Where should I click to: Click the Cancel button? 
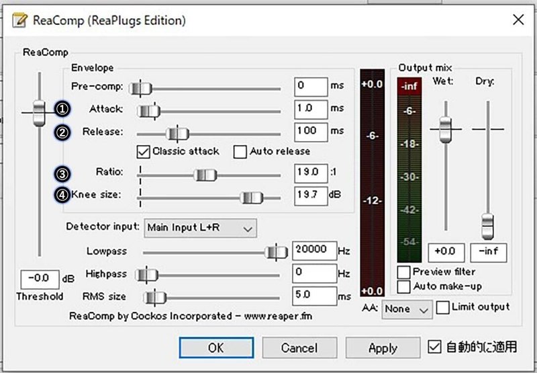[x=299, y=347]
